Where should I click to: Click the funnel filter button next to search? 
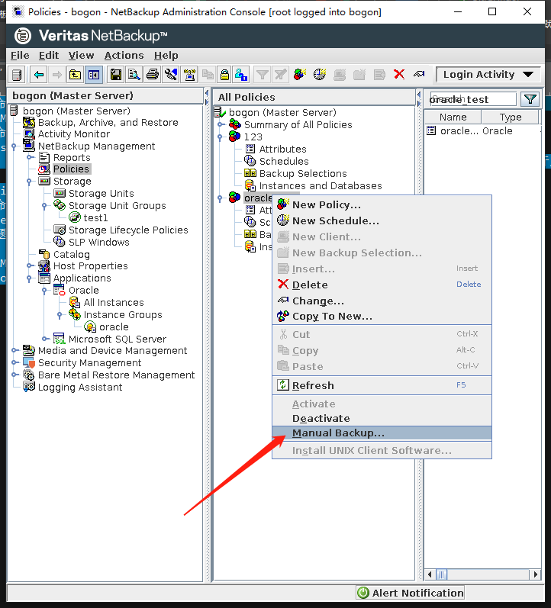point(530,100)
